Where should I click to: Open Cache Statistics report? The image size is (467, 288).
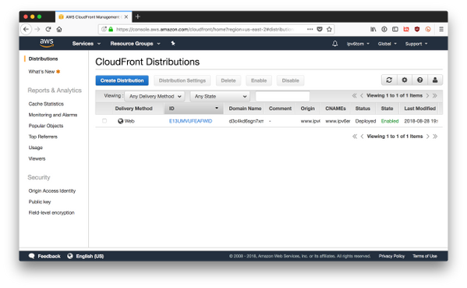pos(46,104)
